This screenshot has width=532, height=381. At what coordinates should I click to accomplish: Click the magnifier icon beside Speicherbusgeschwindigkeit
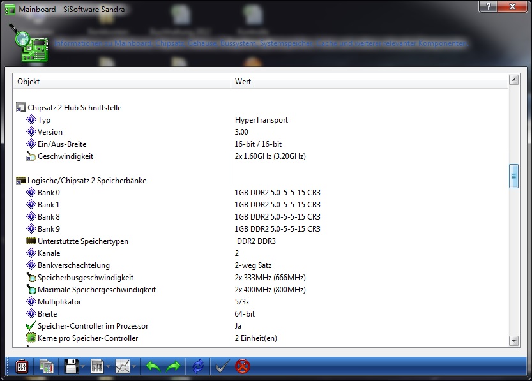[31, 278]
